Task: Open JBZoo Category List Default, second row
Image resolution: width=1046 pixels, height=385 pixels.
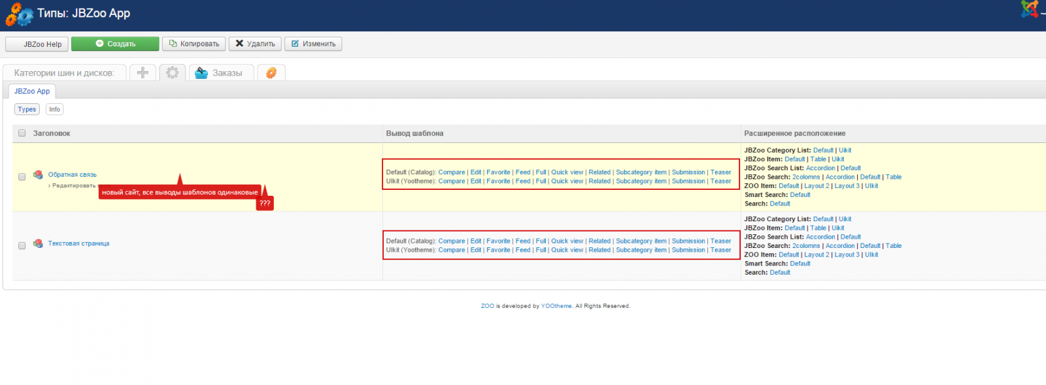Action: tap(823, 219)
